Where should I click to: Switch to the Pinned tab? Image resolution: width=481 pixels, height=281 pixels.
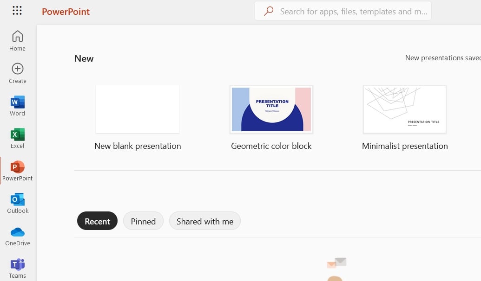(143, 221)
